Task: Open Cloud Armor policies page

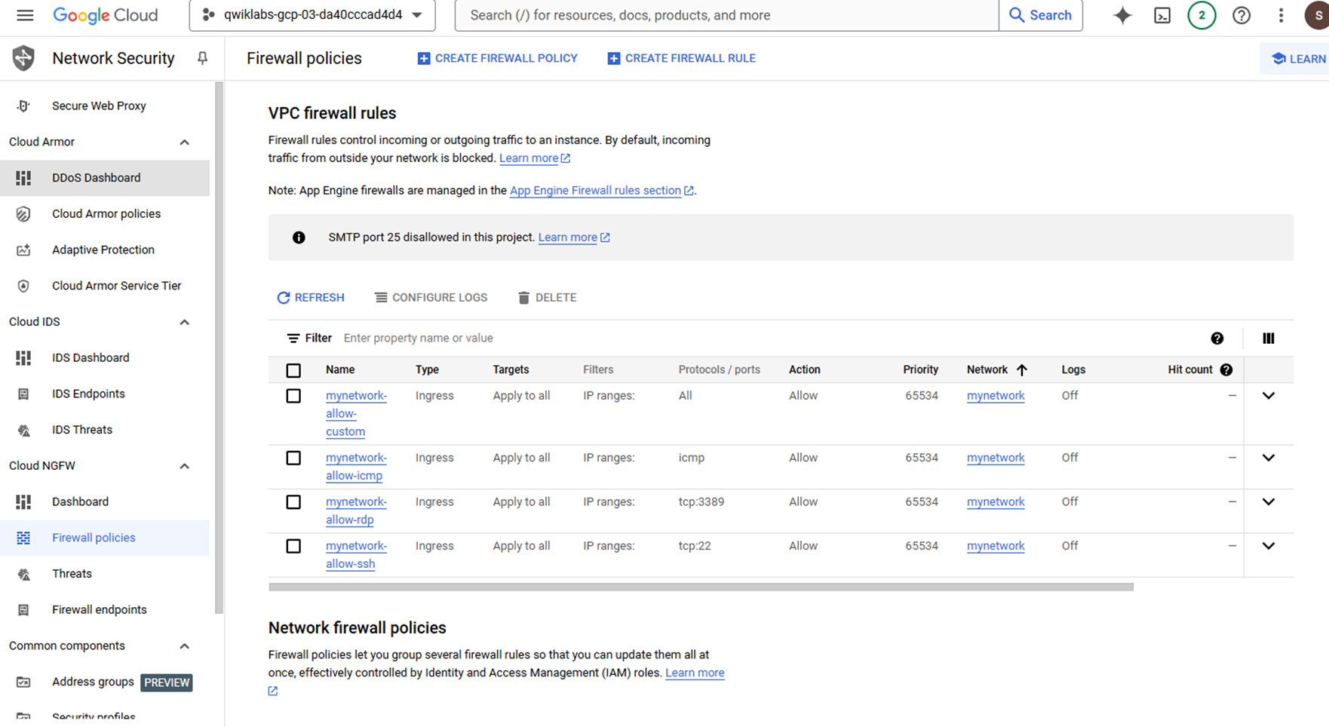Action: 105,214
